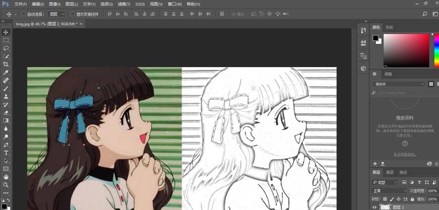Open the 正常 blend mode dropdown

389,191
